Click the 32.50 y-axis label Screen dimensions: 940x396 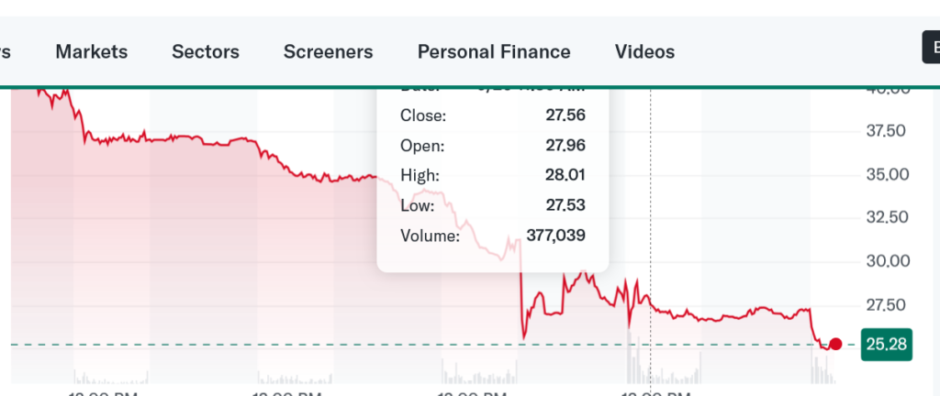pos(886,217)
